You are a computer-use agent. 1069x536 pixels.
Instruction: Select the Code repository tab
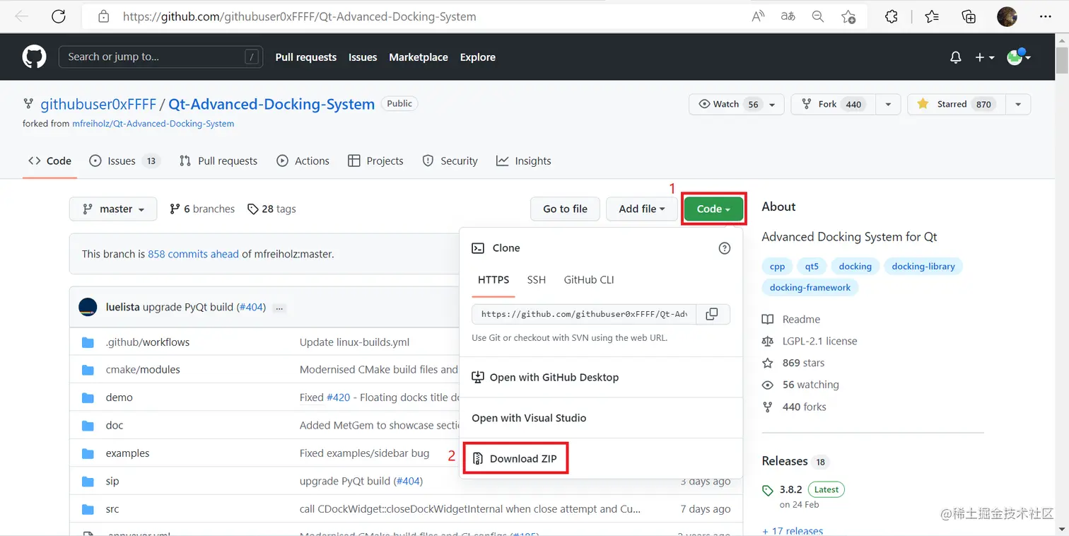[50, 161]
